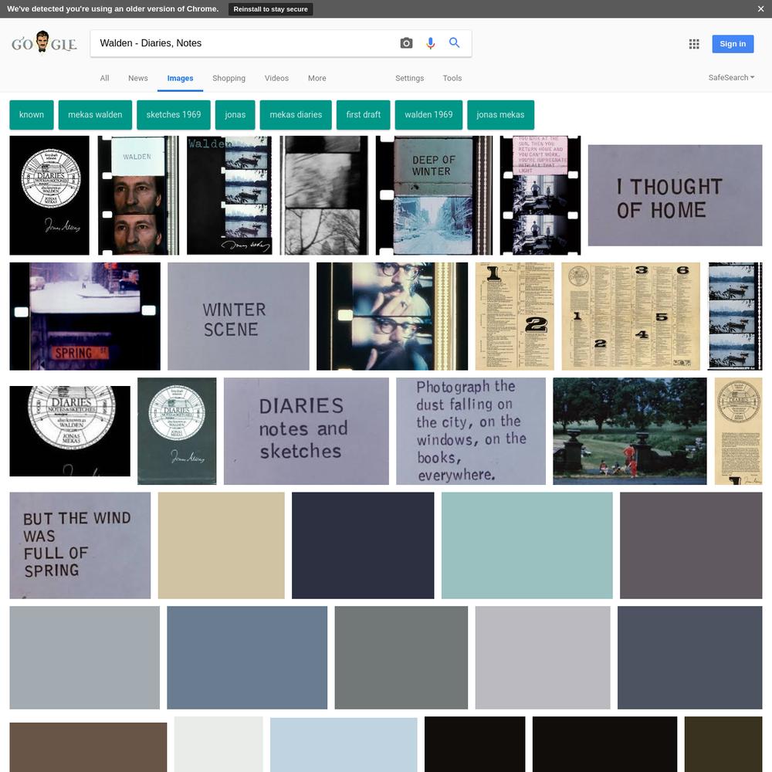This screenshot has width=772, height=772.
Task: Go to the Videos tab
Action: tap(276, 78)
